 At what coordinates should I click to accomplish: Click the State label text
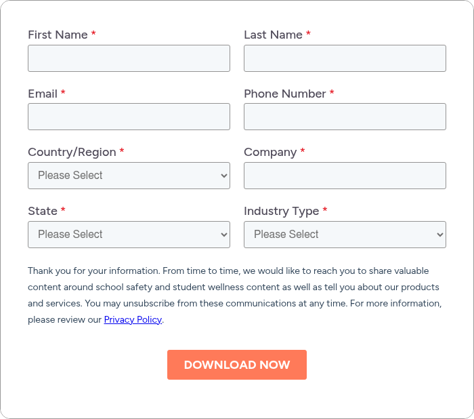tap(43, 211)
